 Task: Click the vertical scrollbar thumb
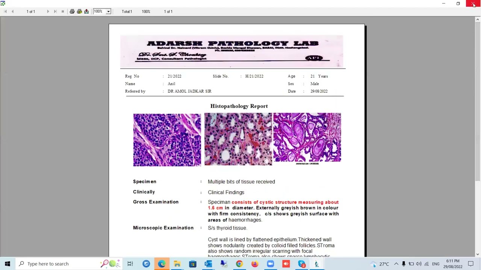click(478, 101)
